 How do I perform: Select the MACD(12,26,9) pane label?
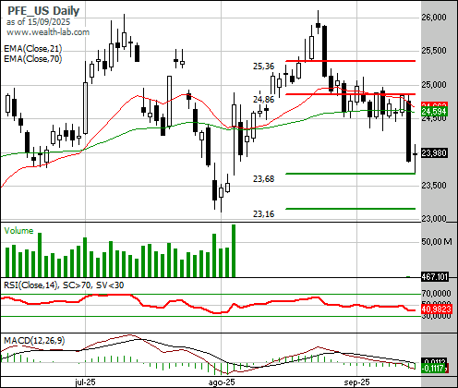point(34,341)
